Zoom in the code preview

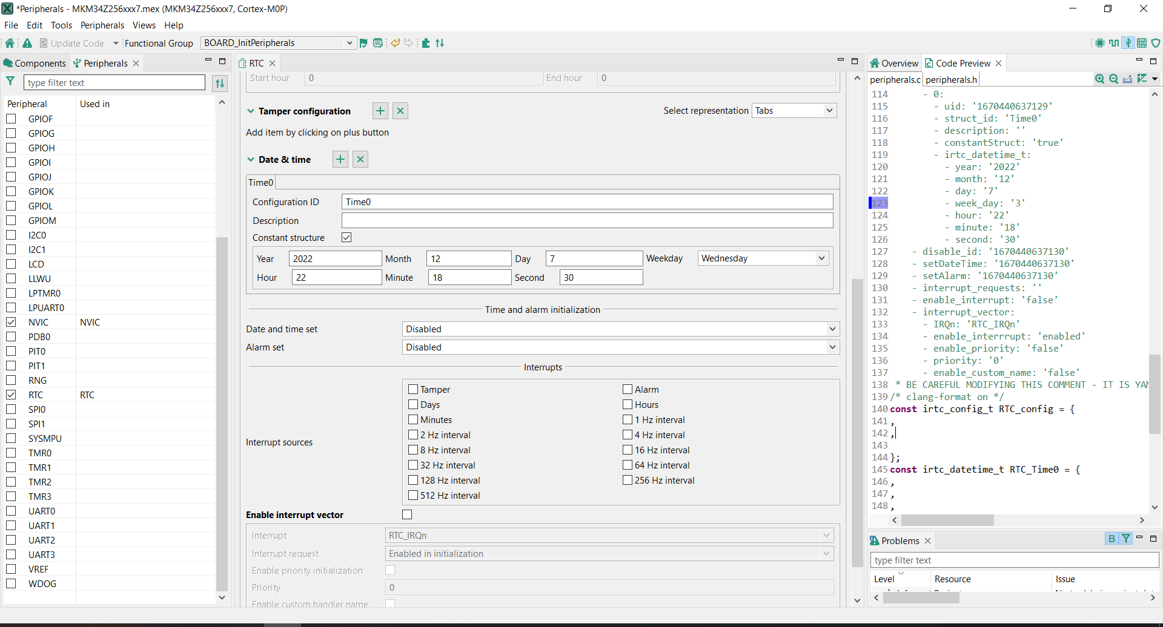(1099, 79)
